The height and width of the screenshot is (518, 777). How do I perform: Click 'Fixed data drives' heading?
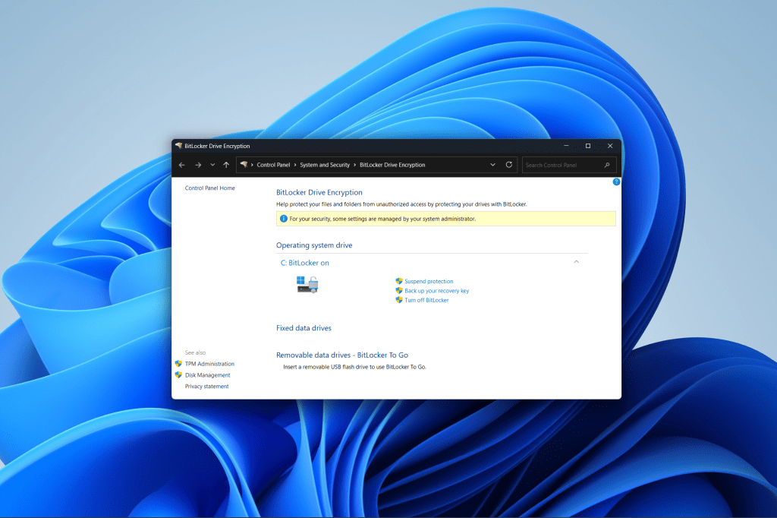[x=304, y=328]
